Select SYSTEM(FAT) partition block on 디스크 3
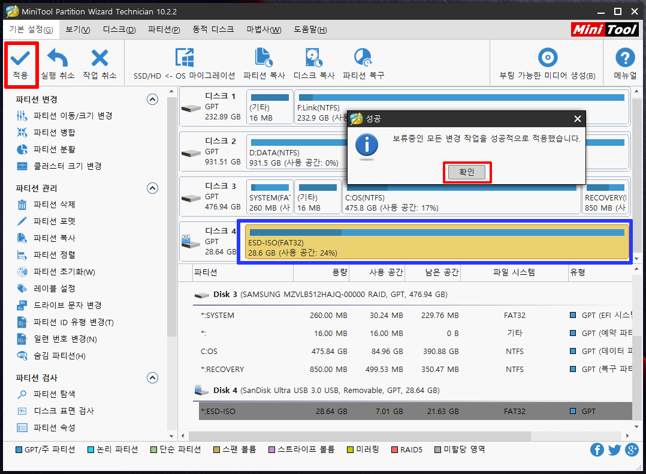Image resolution: width=646 pixels, height=474 pixels. (x=270, y=197)
